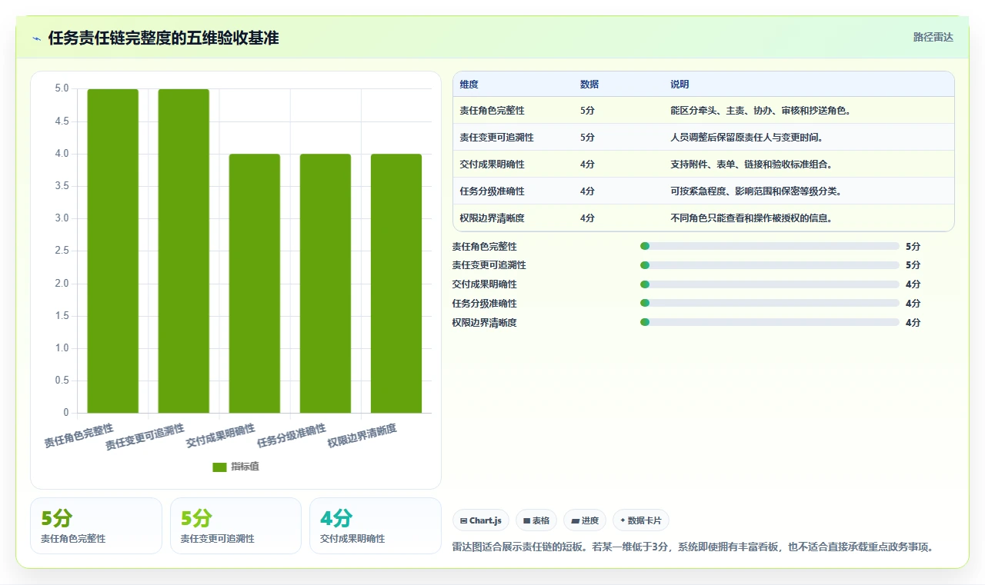
Task: Select the 进度 chip
Action: click(585, 520)
